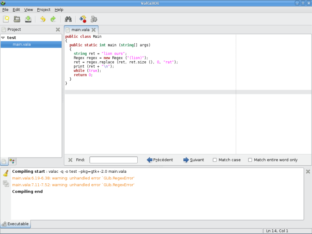Screen dimensions: 312x234
Task: Switch to the main.vala editor tab
Action: [80, 30]
